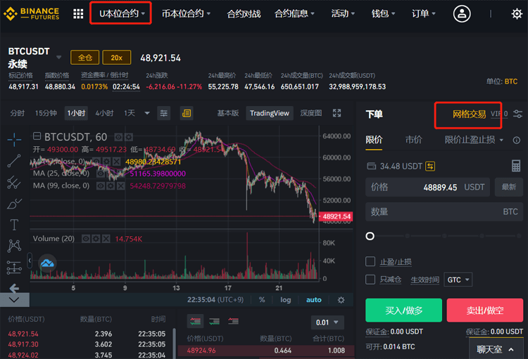Show both bids and asks order book view
The height and width of the screenshot is (359, 528).
[x=195, y=321]
